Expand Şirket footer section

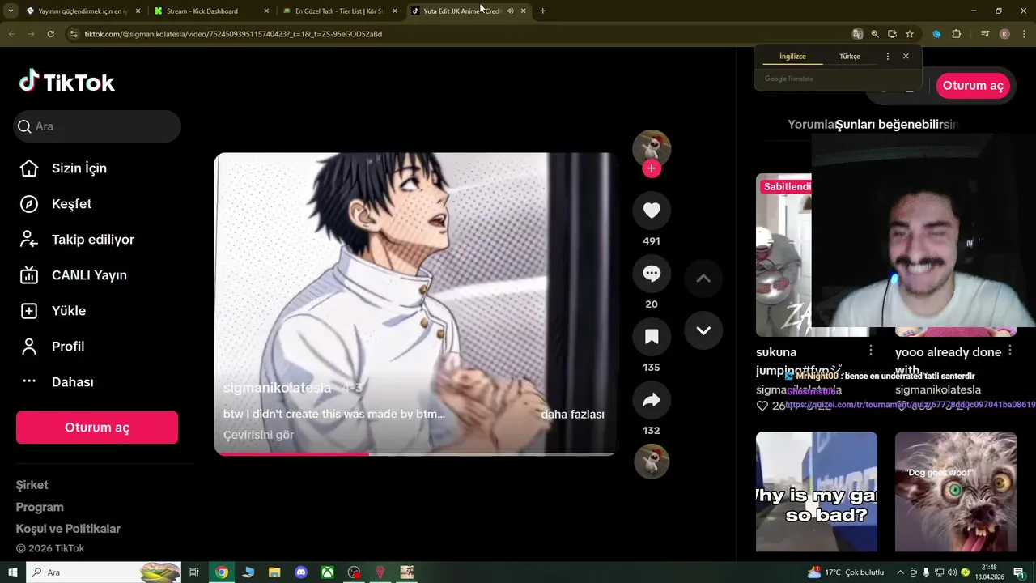(32, 485)
